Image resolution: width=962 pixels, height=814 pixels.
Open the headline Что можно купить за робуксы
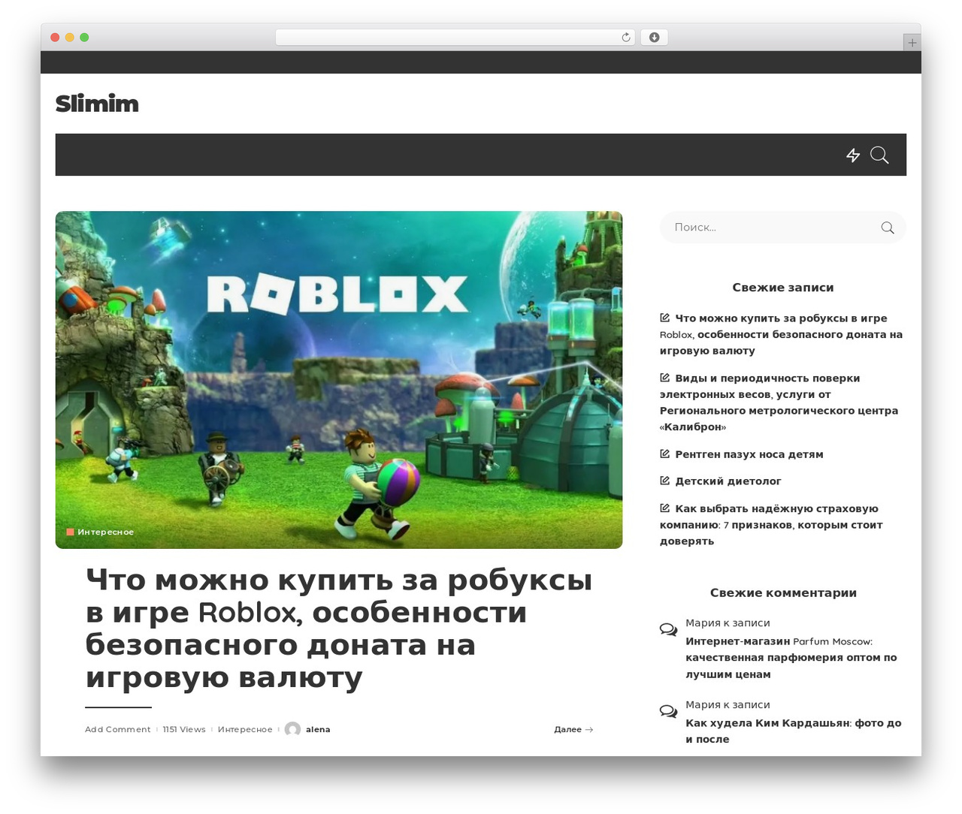(339, 629)
